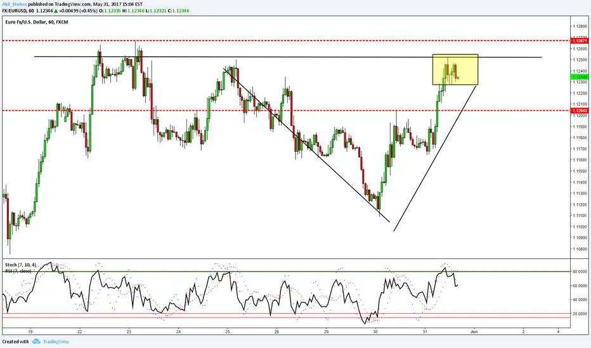Click the 80.0000 oscillator scale label
The image size is (591, 348).
click(580, 271)
